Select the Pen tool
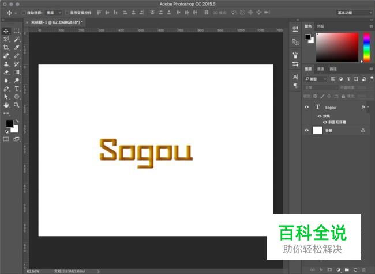Screen dimensions: 375x274 (6, 89)
